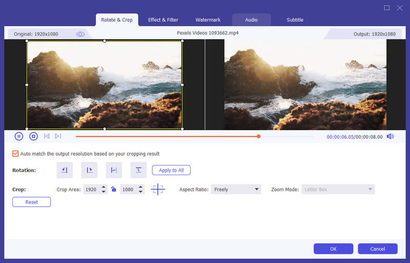Mute the preview volume speaker
The height and width of the screenshot is (263, 410).
391,136
